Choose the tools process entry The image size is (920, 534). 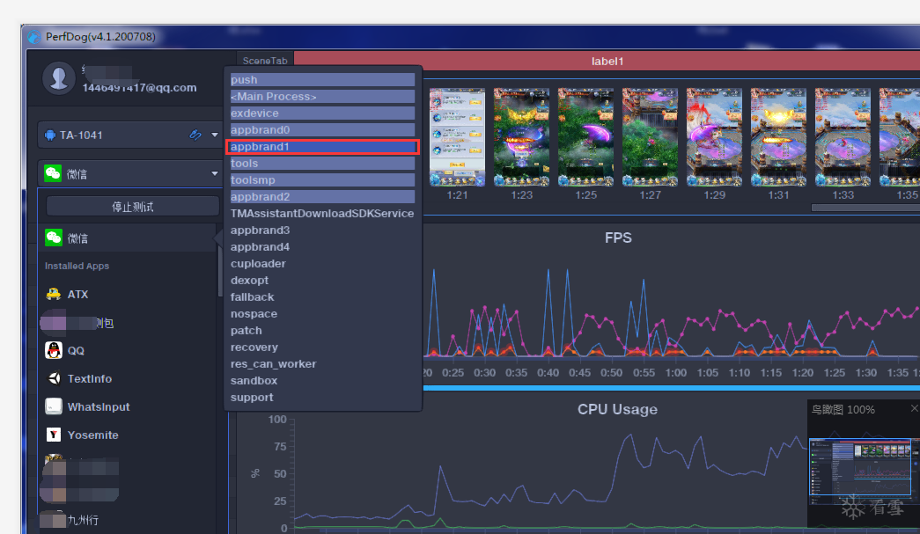tap(323, 163)
